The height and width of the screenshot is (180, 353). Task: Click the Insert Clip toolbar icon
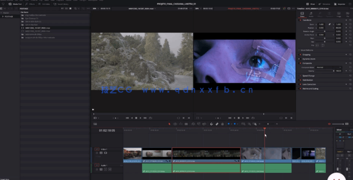(193, 124)
